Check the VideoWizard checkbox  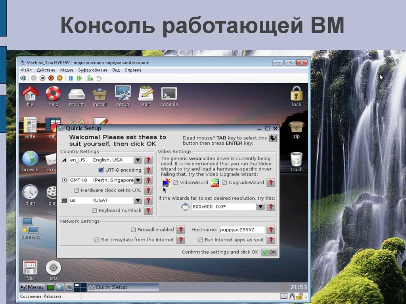[176, 183]
